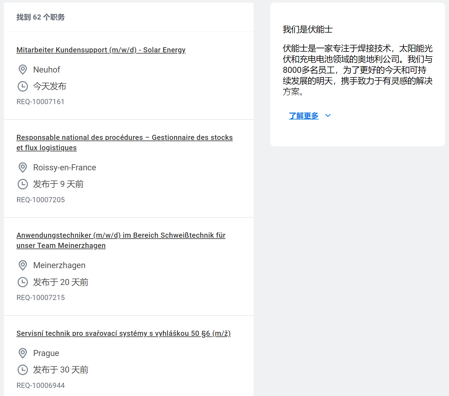Image resolution: width=449 pixels, height=396 pixels.
Task: Select the text REQ-10007205
Action: click(41, 200)
